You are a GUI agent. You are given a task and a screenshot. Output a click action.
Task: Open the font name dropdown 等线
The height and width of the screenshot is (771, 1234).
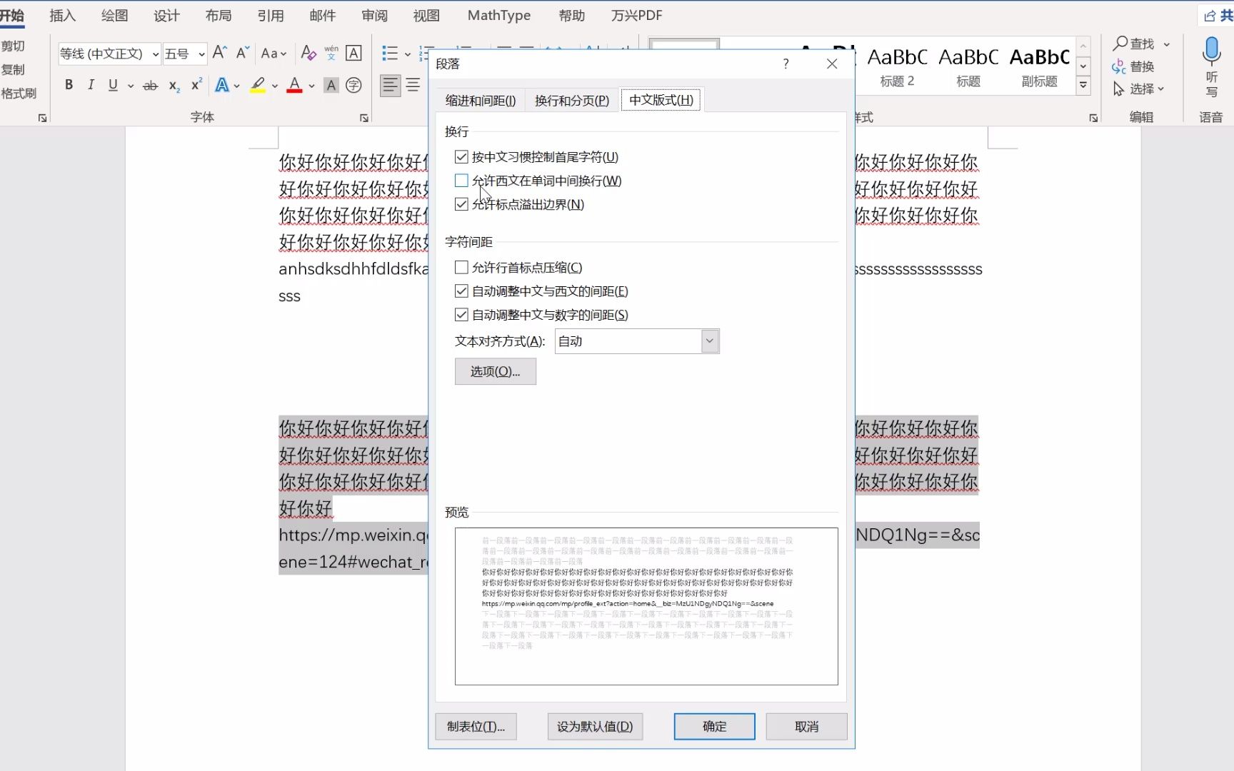point(156,54)
